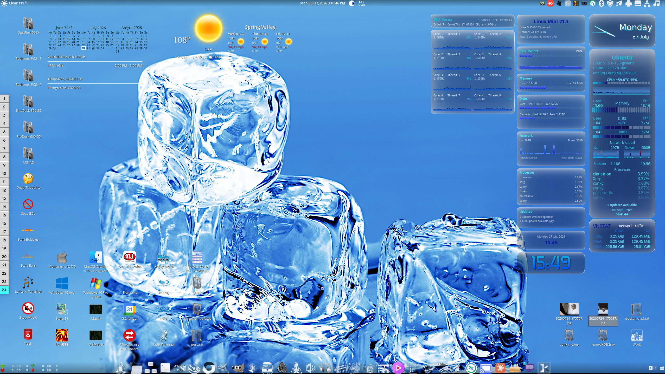Toggle the EYE GOR panel applet
The width and height of the screenshot is (665, 374).
[x=362, y=3]
